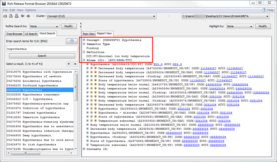Click the search terms field containing hypothermia

tap(42, 49)
